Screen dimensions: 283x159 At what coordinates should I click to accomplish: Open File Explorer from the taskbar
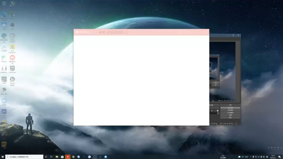57,157
